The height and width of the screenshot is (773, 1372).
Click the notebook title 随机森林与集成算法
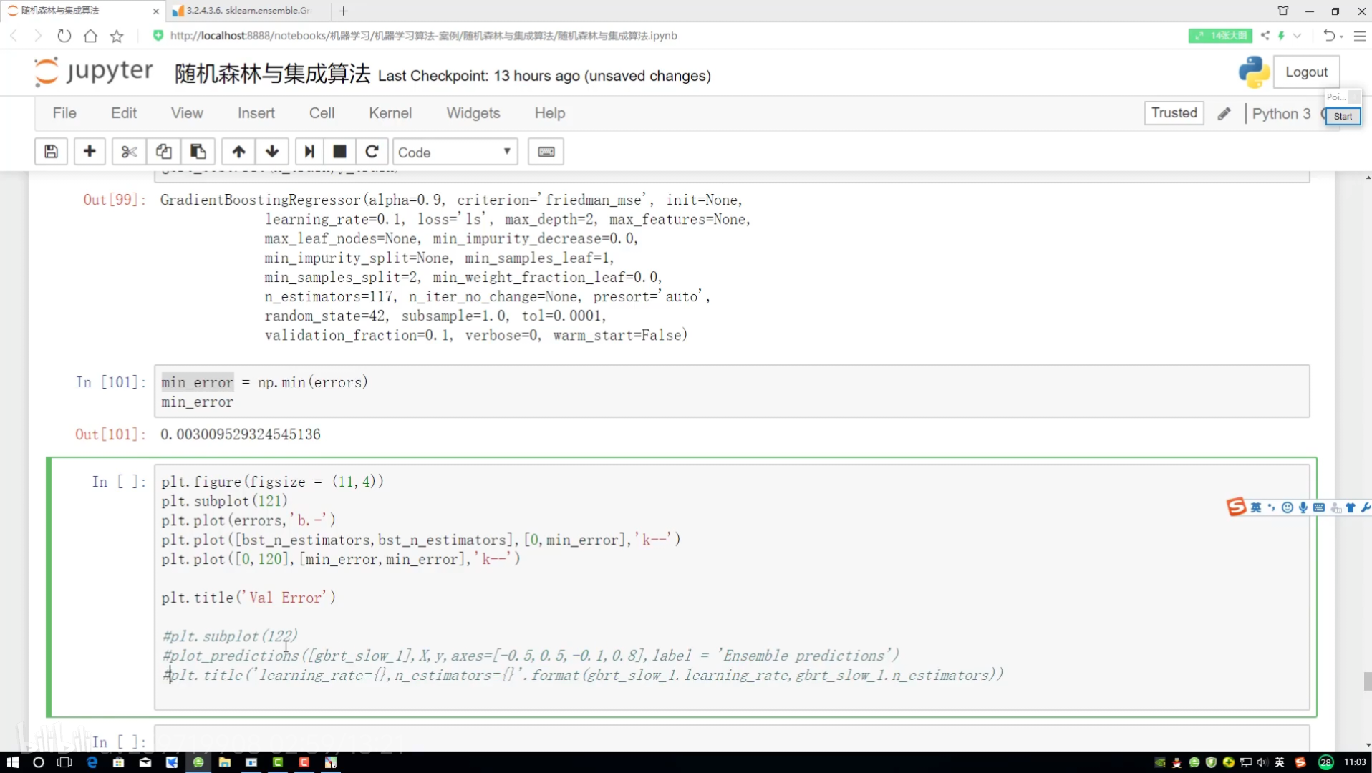[272, 74]
